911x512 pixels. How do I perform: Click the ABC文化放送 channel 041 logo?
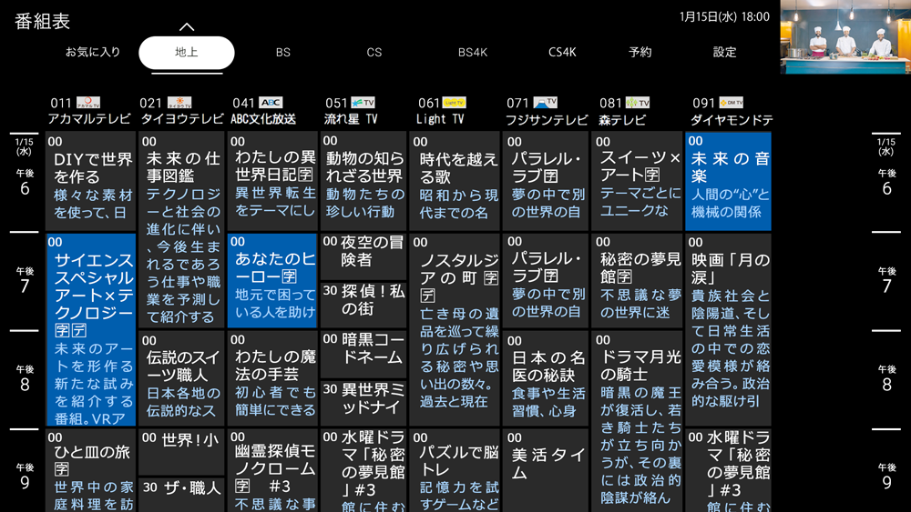pos(271,103)
